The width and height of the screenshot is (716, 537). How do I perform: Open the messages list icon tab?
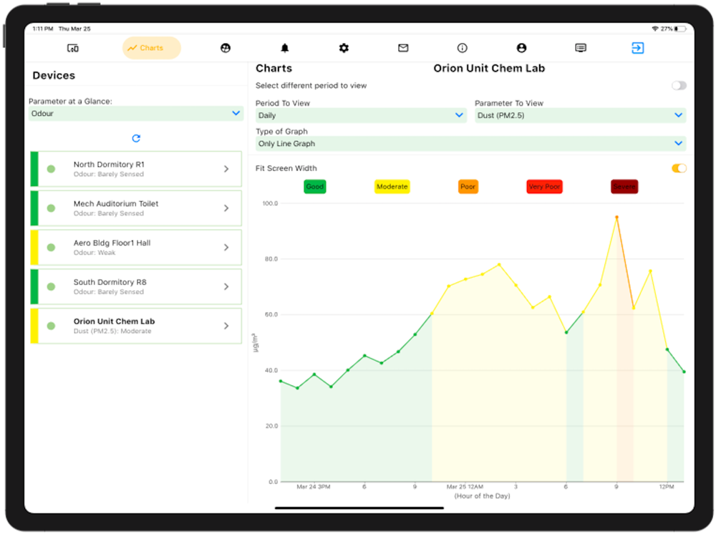(x=581, y=48)
